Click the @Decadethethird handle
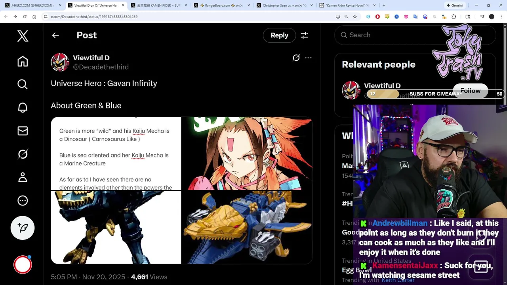The image size is (507, 285). coord(101,67)
